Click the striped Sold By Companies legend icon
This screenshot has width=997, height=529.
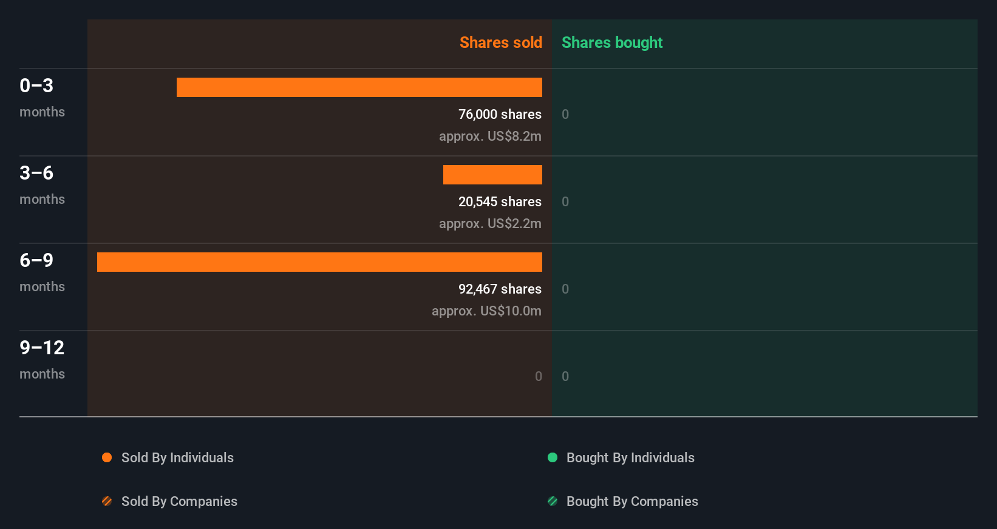[107, 501]
